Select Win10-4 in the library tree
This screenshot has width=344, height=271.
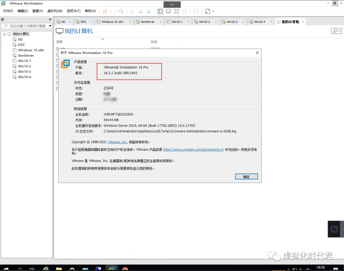pyautogui.click(x=24, y=77)
